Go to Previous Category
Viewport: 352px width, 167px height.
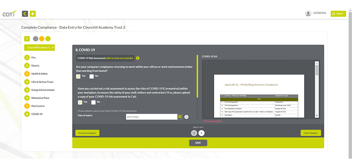tap(87, 133)
